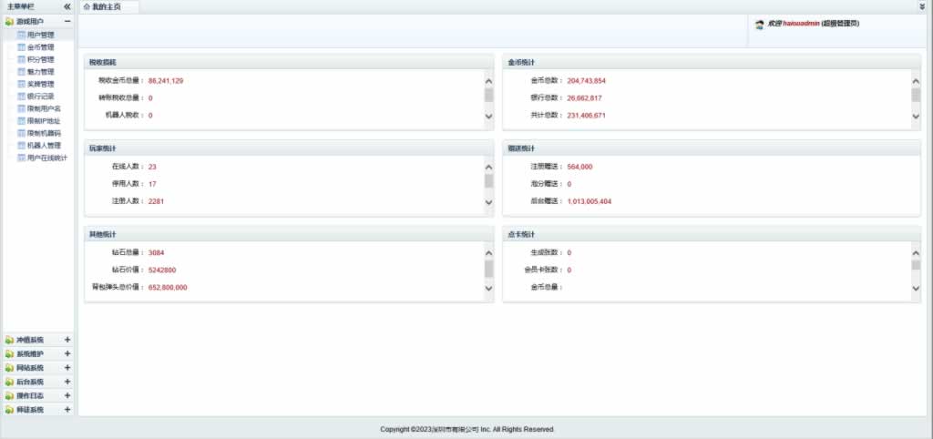This screenshot has height=439, width=933.
Task: Collapse the 游戏用户 menu with minus button
Action: pos(67,21)
